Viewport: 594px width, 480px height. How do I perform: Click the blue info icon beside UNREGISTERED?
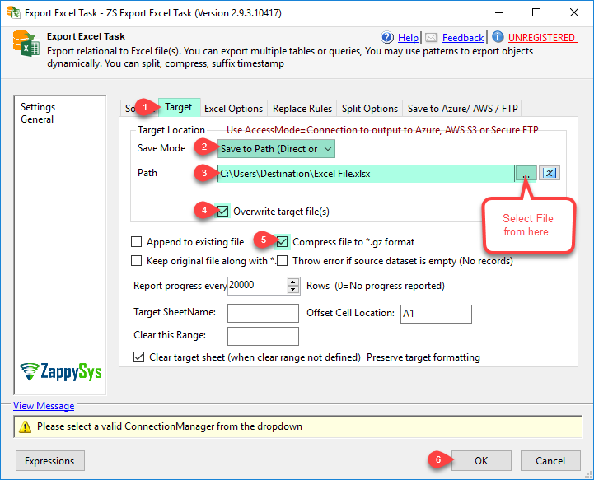click(498, 37)
